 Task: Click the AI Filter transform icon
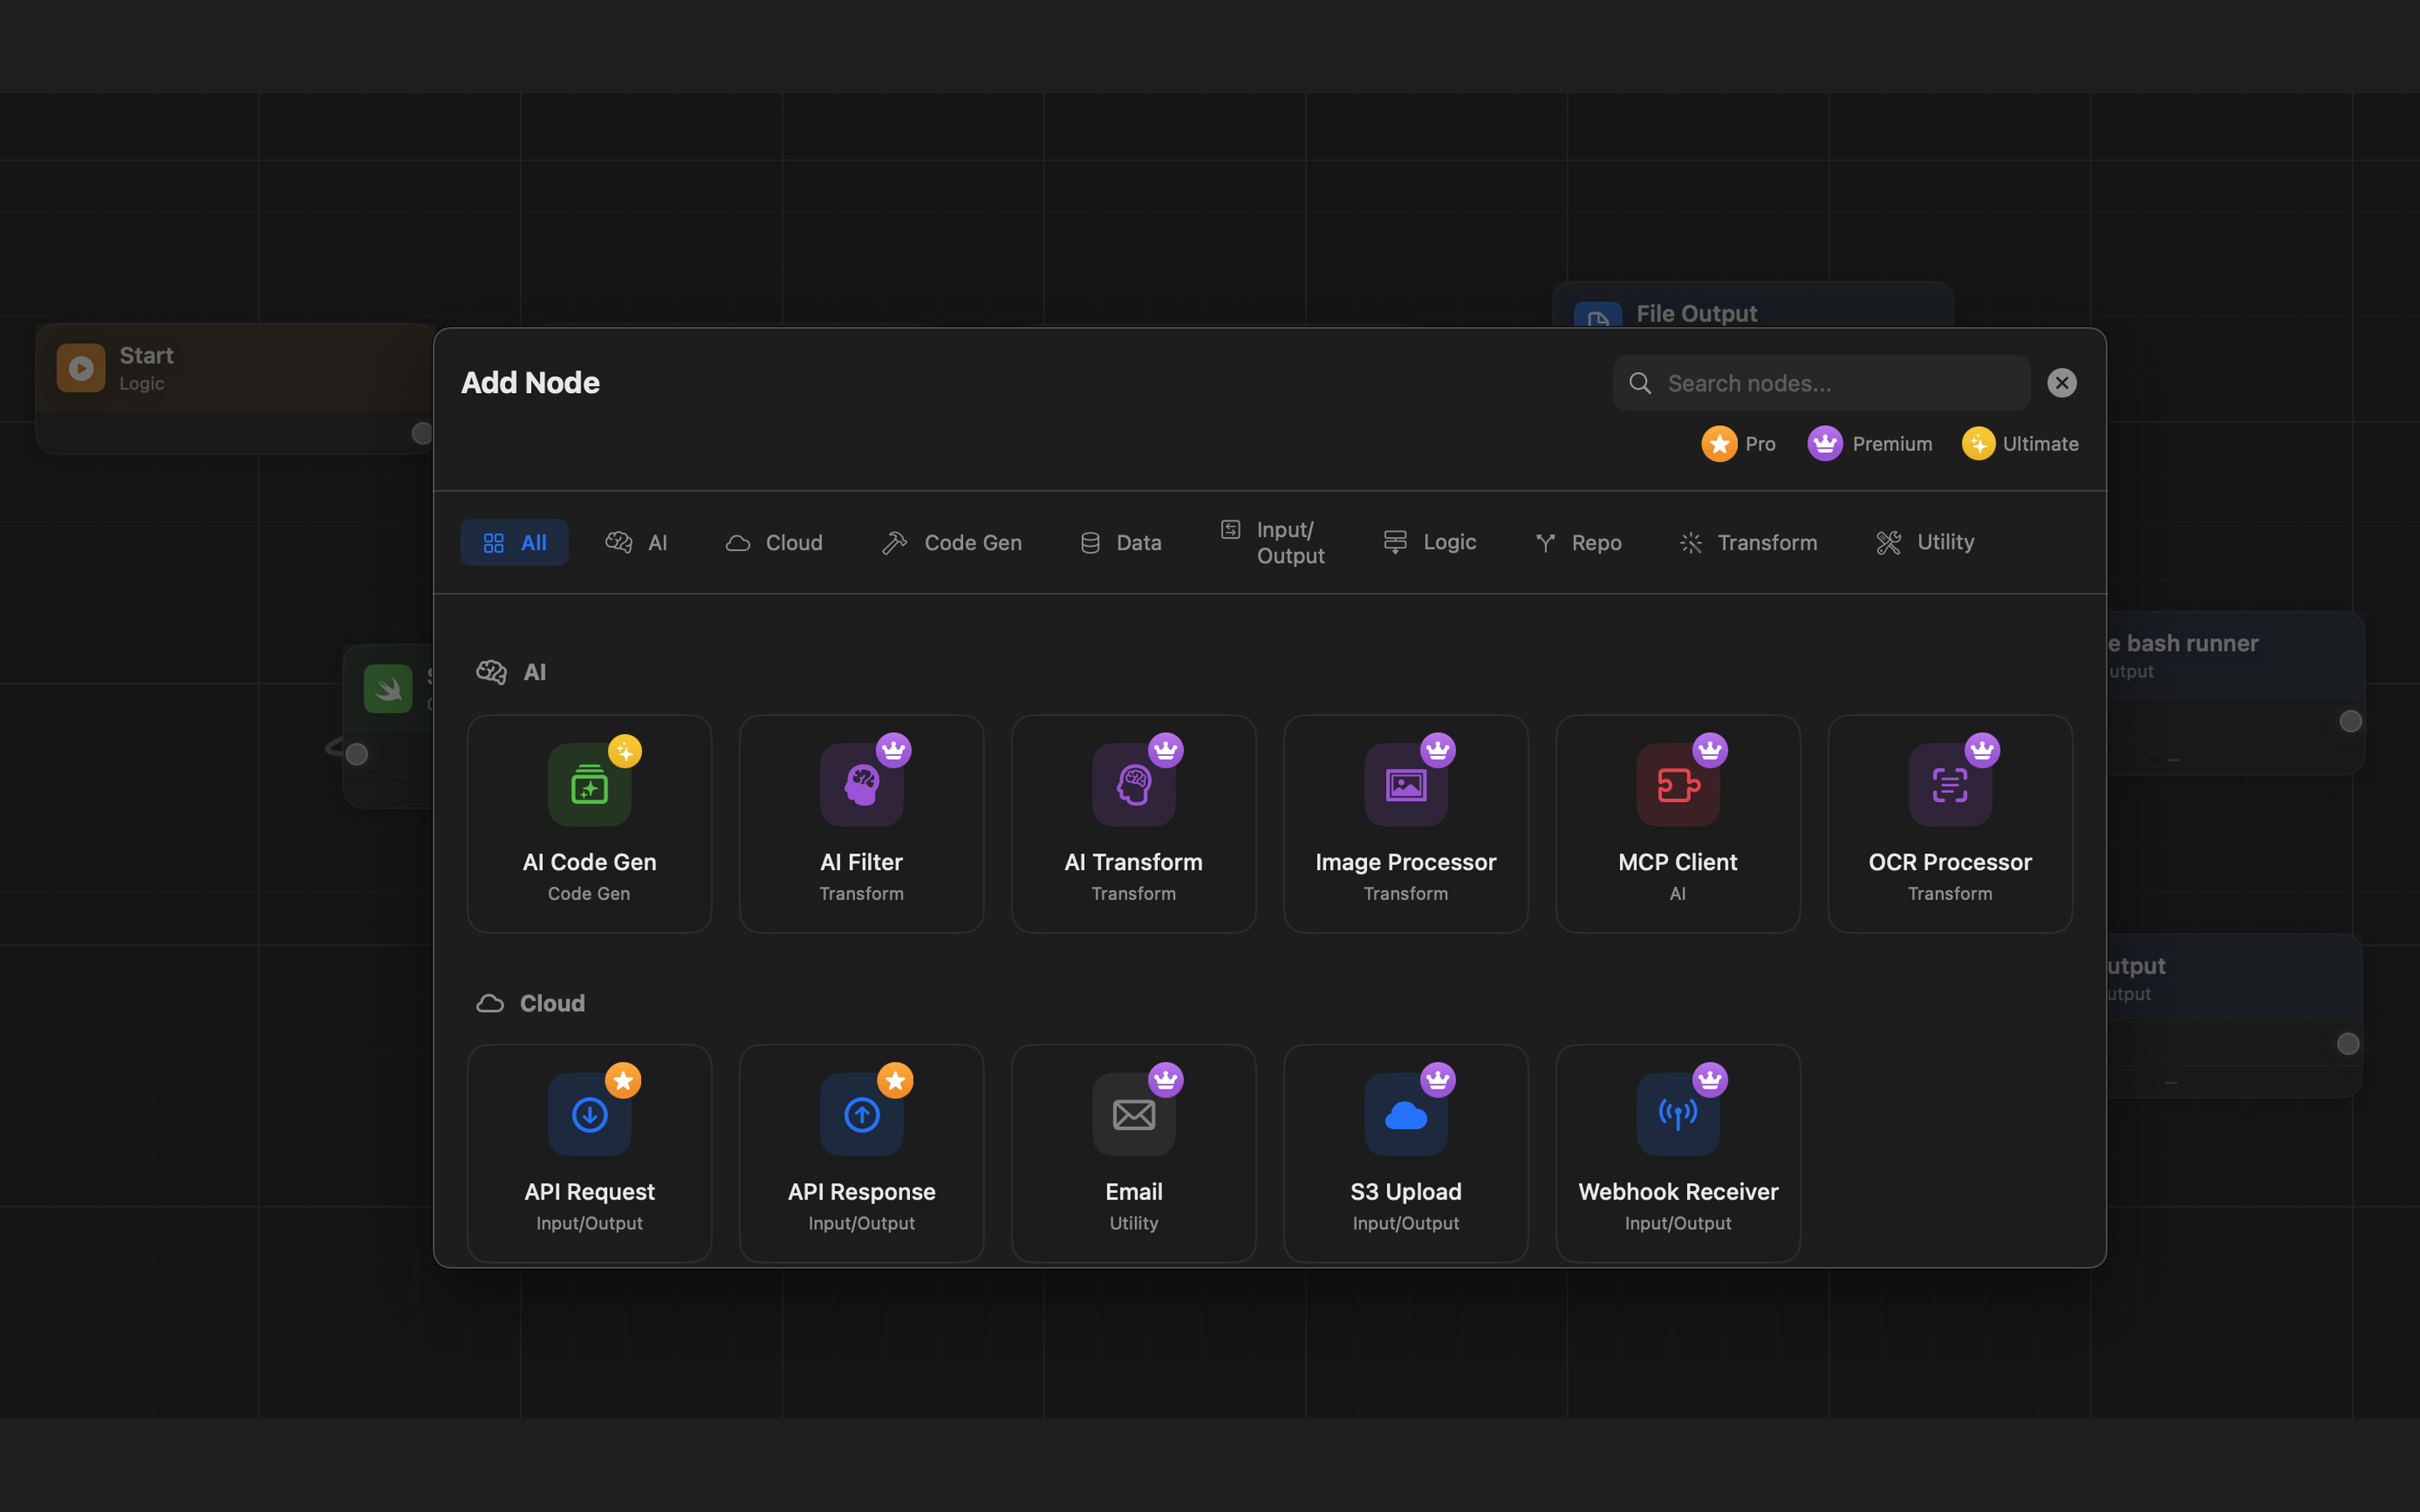pos(860,782)
